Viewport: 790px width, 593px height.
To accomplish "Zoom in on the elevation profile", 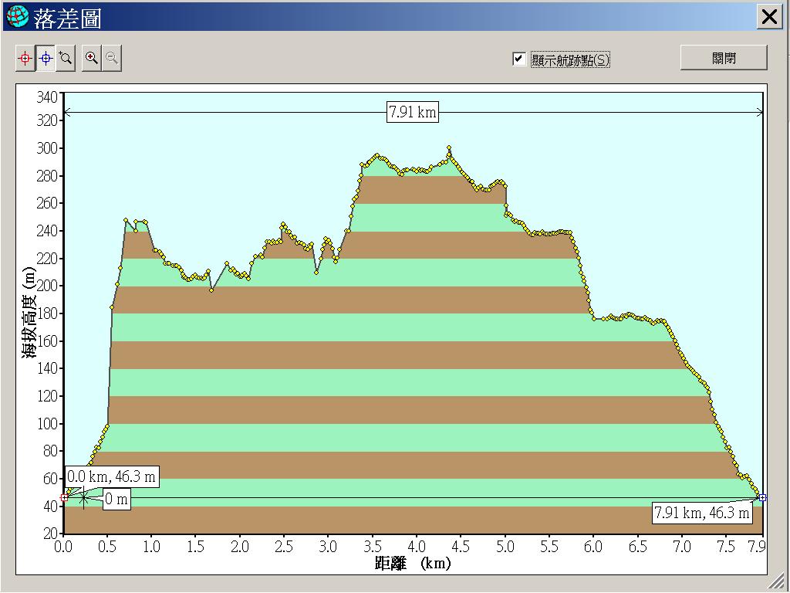I will (x=92, y=58).
